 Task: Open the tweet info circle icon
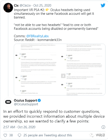[x=103, y=127]
